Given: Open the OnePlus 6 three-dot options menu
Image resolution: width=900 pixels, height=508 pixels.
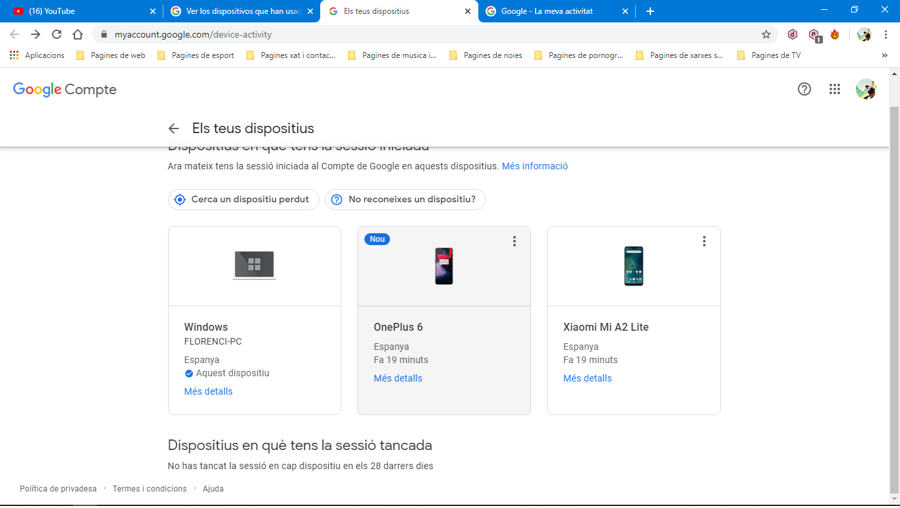Looking at the screenshot, I should pyautogui.click(x=515, y=241).
